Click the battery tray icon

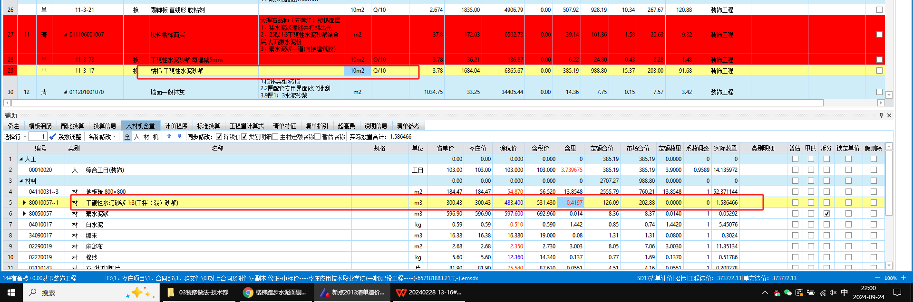[811, 293]
